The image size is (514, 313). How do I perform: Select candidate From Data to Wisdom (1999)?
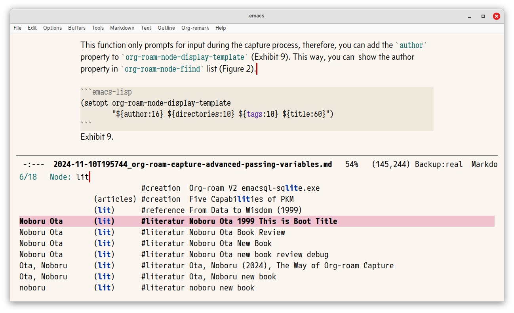[x=257, y=210]
